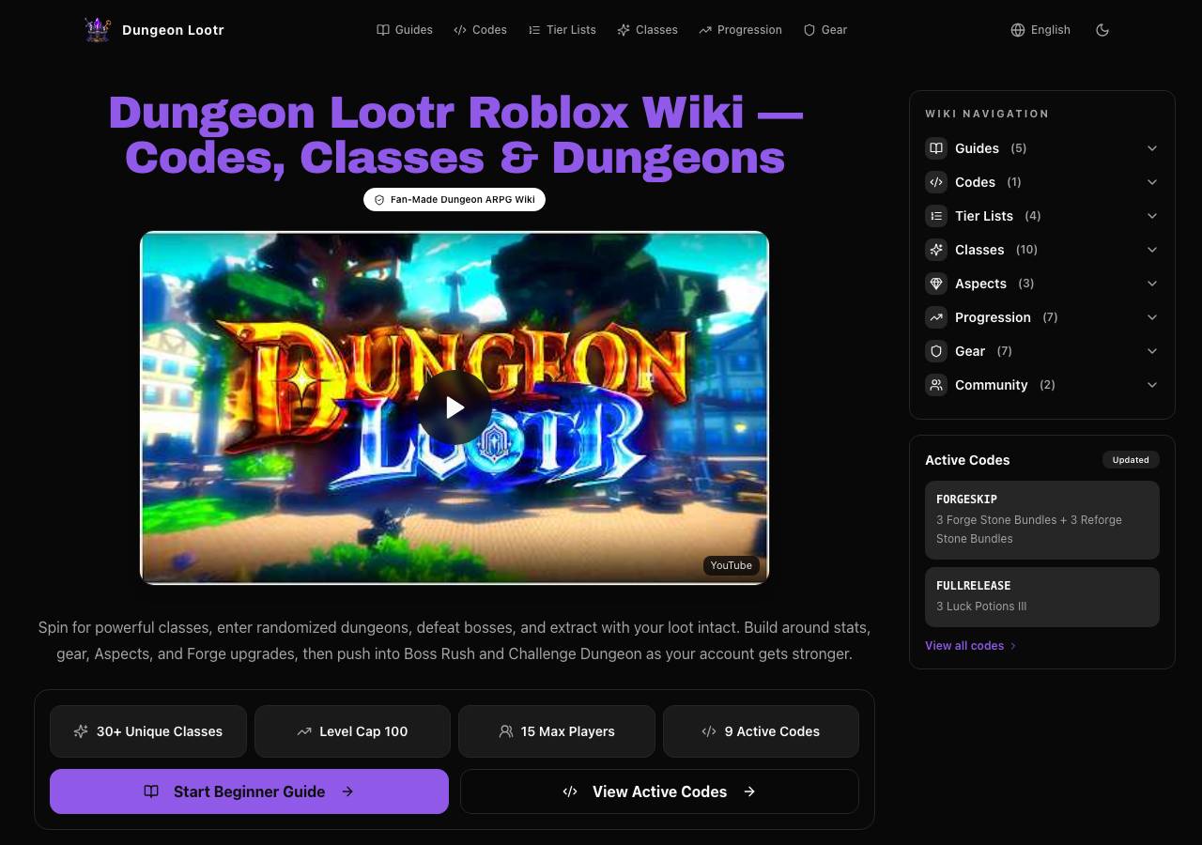The width and height of the screenshot is (1202, 845).
Task: Click the sparkle icon beside 30+ Unique Classes
Action: click(x=81, y=731)
